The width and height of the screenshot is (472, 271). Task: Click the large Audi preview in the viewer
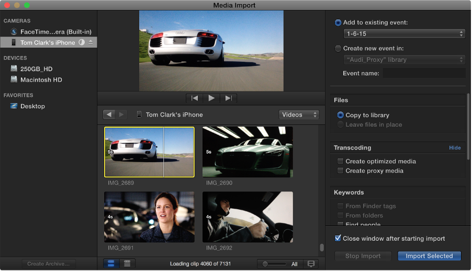coord(211,51)
